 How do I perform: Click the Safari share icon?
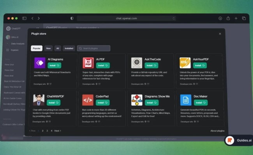(x=228, y=18)
